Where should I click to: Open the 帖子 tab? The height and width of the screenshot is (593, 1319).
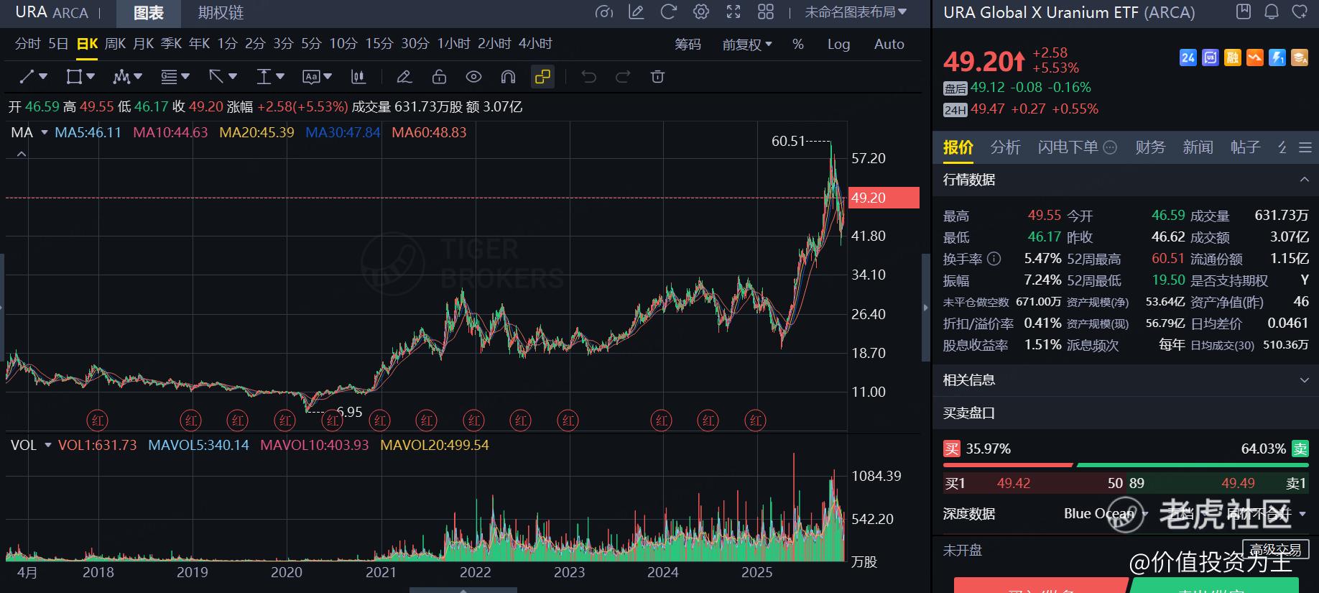click(1245, 147)
